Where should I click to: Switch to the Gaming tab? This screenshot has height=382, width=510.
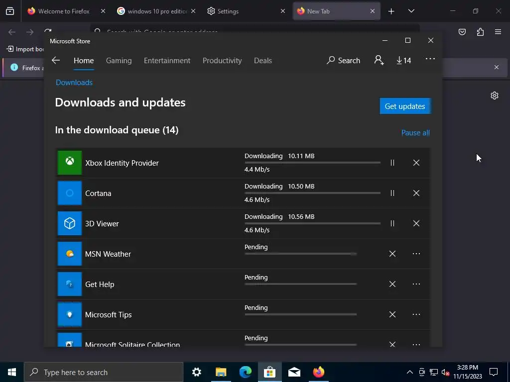tap(119, 61)
